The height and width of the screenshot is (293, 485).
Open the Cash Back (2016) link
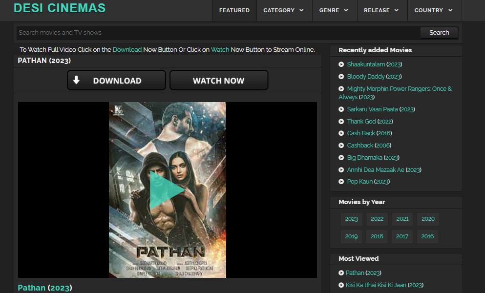(369, 133)
